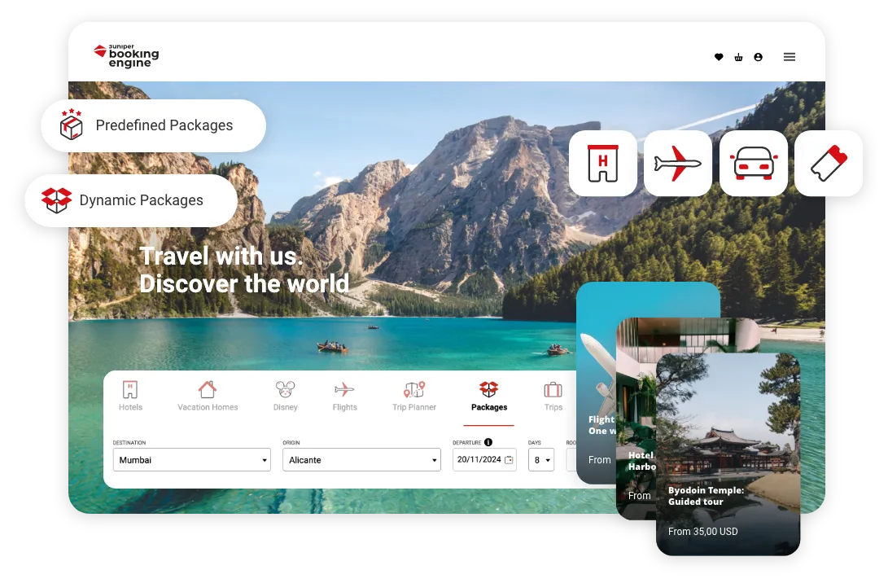Open the Byodoin Temple guided tour card
888x583 pixels.
coord(728,454)
